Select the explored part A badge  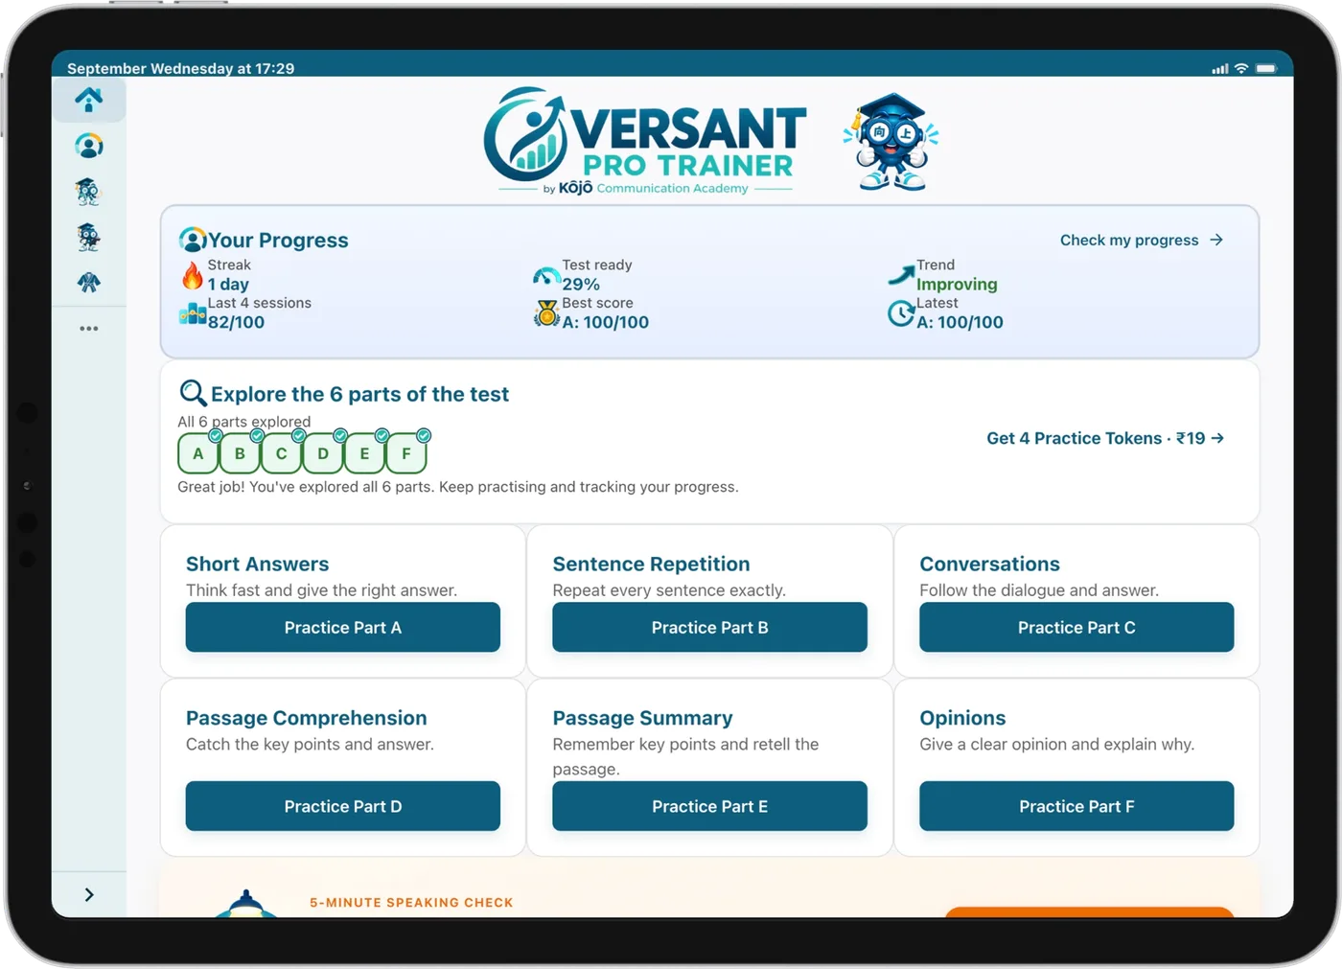click(x=198, y=453)
